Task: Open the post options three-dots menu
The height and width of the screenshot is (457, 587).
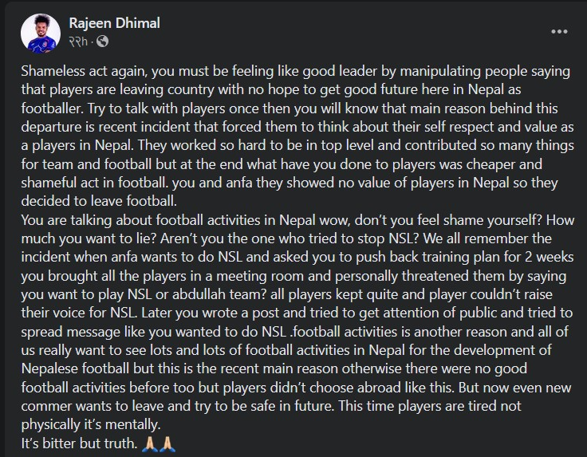Action: 560,32
